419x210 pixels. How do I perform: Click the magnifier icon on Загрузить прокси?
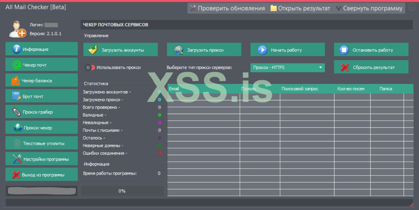coord(178,50)
